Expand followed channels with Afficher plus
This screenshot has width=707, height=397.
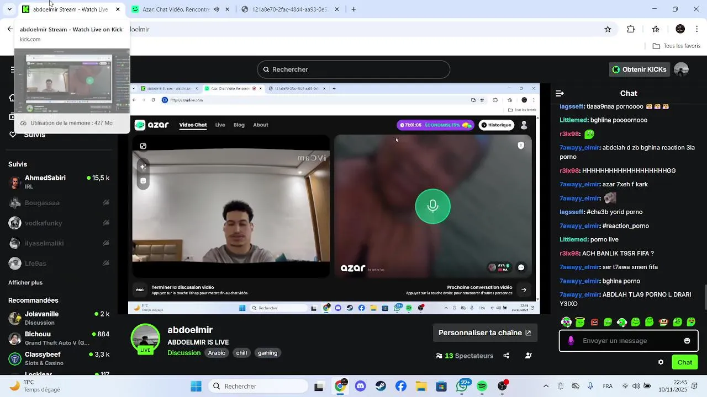(25, 283)
